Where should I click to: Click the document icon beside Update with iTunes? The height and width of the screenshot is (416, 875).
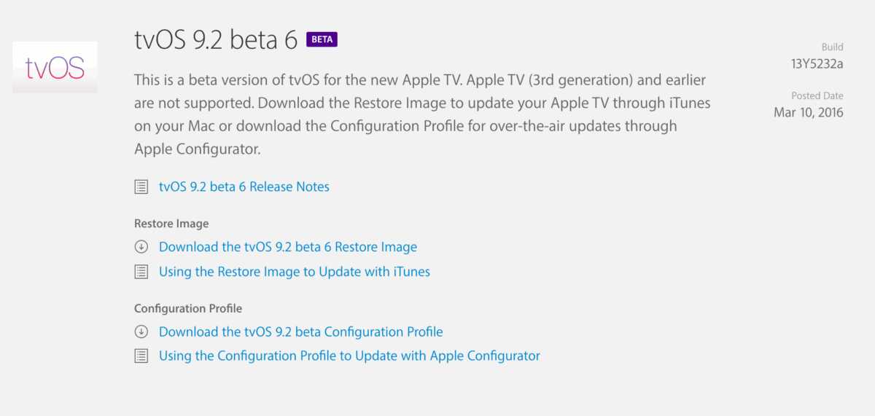tap(141, 272)
